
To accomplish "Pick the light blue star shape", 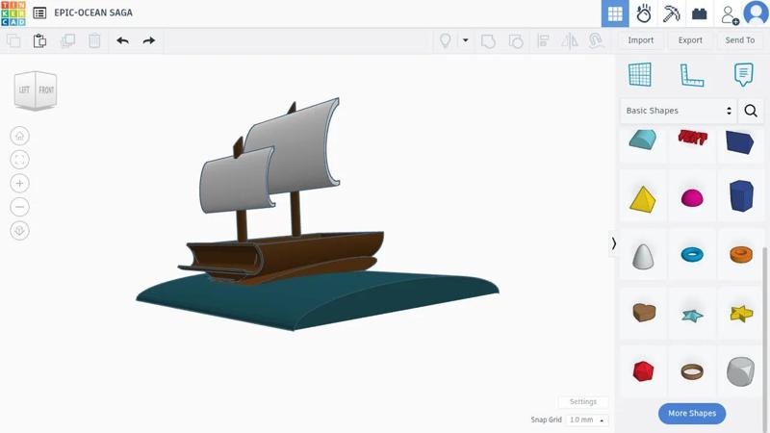I will coord(692,315).
